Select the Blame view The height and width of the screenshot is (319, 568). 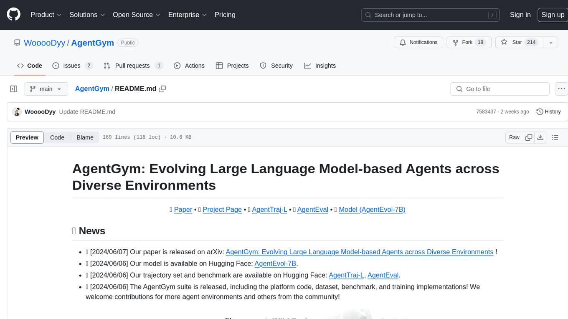[85, 137]
